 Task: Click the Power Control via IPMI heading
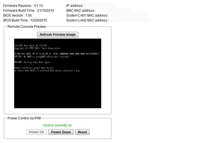(24, 118)
